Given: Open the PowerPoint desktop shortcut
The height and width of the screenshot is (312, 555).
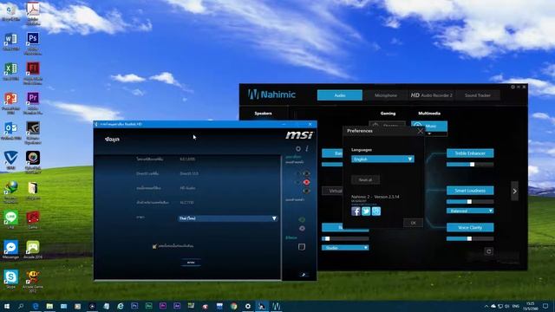Looking at the screenshot, I should tap(11, 103).
